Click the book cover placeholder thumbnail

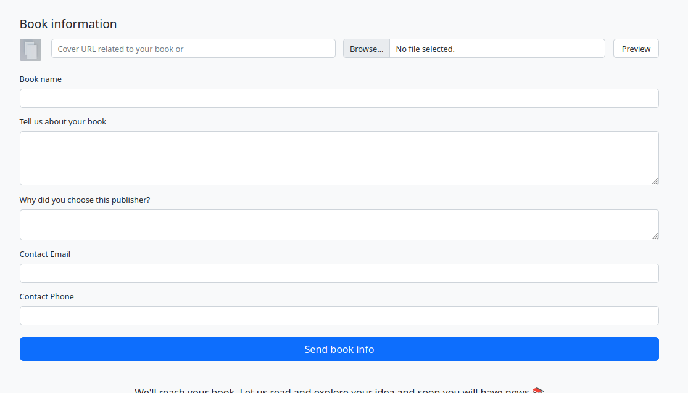tap(30, 49)
